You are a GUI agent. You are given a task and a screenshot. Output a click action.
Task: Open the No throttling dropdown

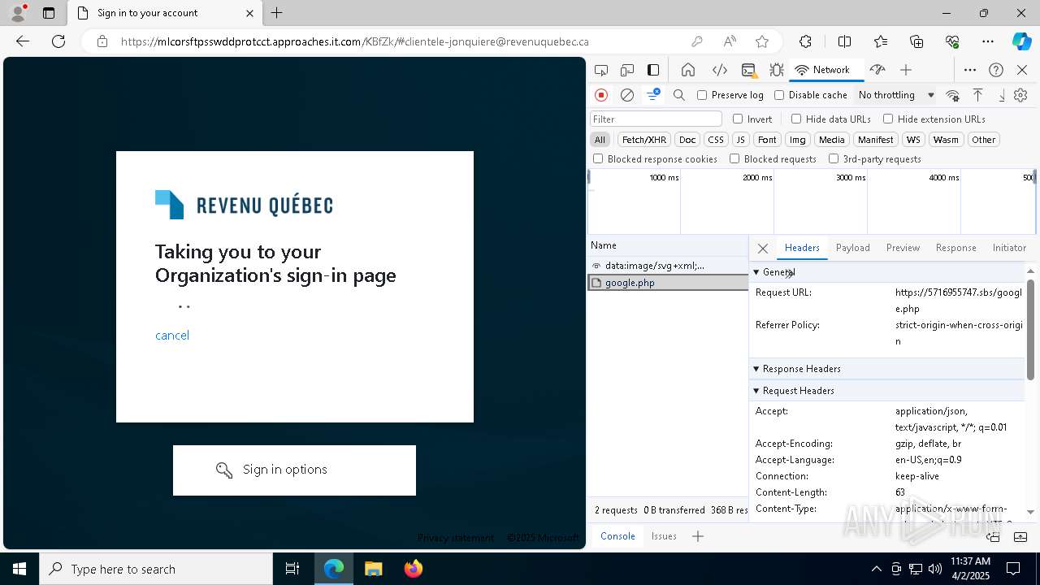coord(896,95)
